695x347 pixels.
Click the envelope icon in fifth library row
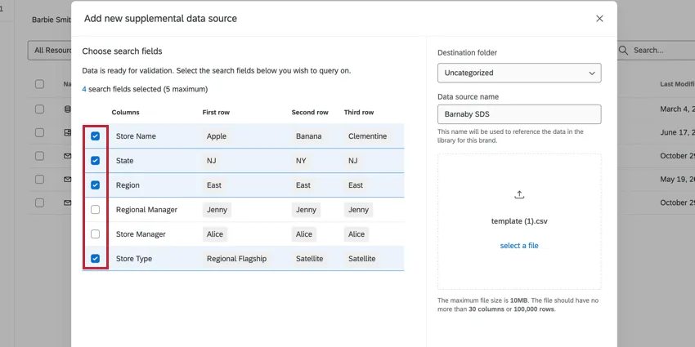pos(67,202)
